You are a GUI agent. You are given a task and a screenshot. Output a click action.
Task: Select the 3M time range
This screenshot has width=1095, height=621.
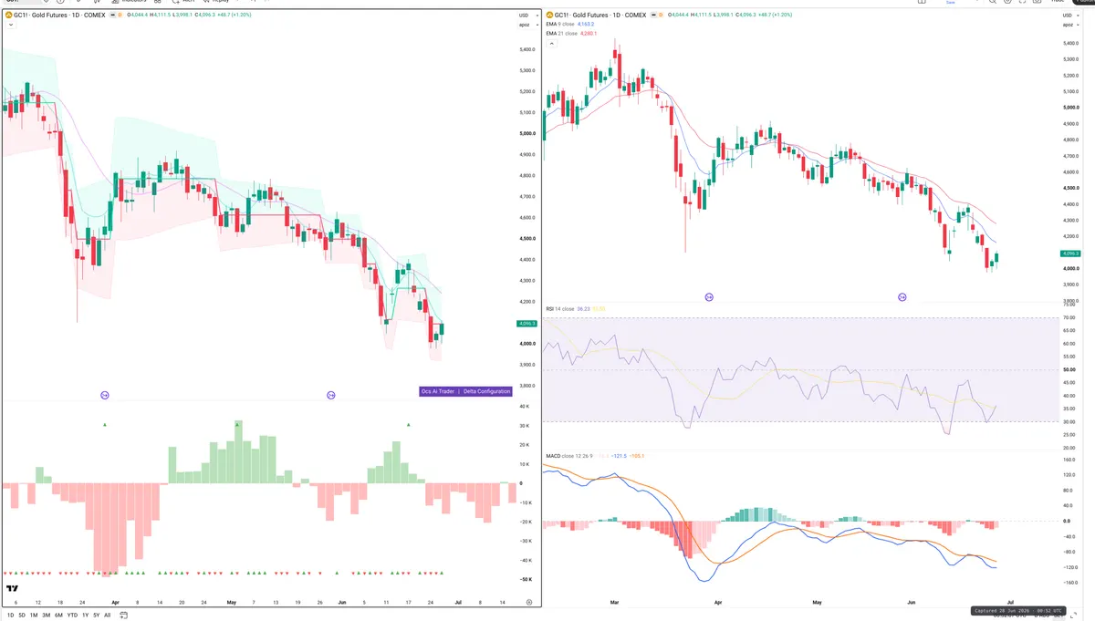pyautogui.click(x=47, y=616)
